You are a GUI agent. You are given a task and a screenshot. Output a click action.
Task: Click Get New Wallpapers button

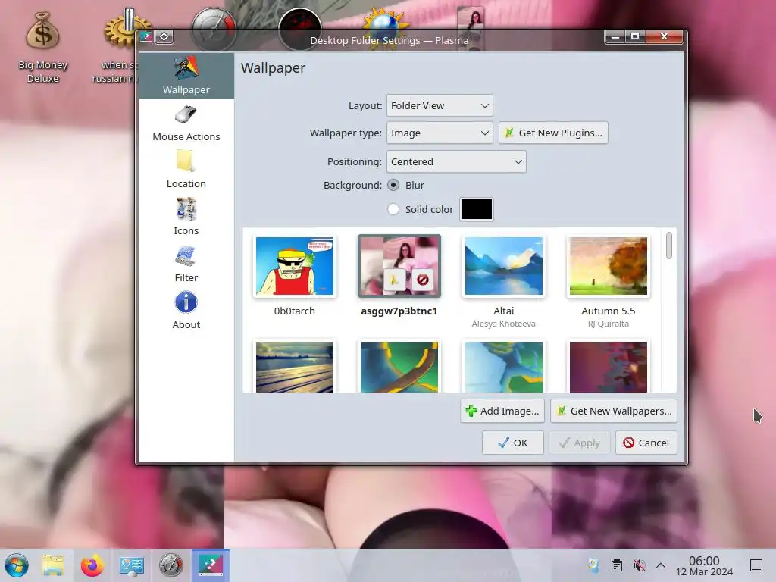point(614,411)
